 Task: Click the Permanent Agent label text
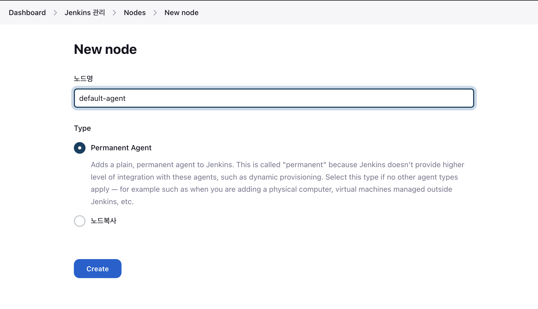(x=121, y=148)
